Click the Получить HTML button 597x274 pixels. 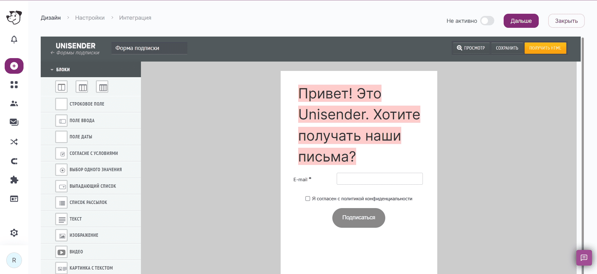click(545, 48)
